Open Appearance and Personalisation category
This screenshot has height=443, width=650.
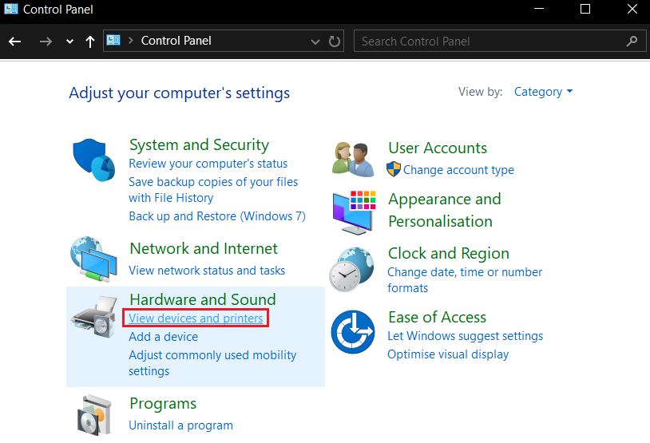pos(445,210)
